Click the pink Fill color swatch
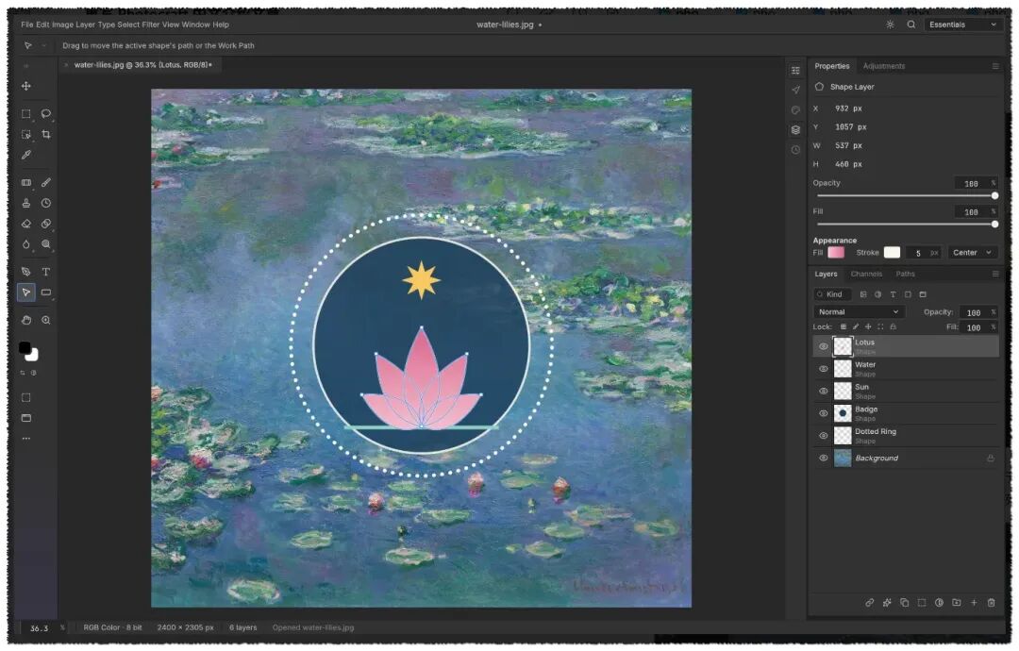This screenshot has width=1019, height=651. 836,253
